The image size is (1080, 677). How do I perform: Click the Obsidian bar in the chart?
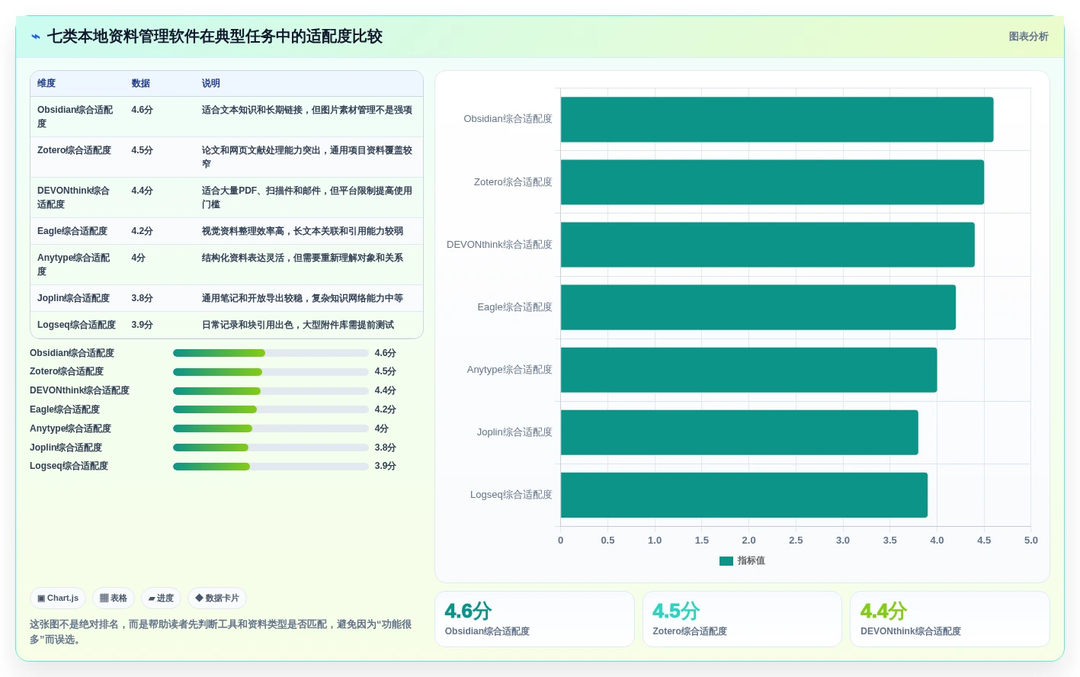tap(777, 120)
